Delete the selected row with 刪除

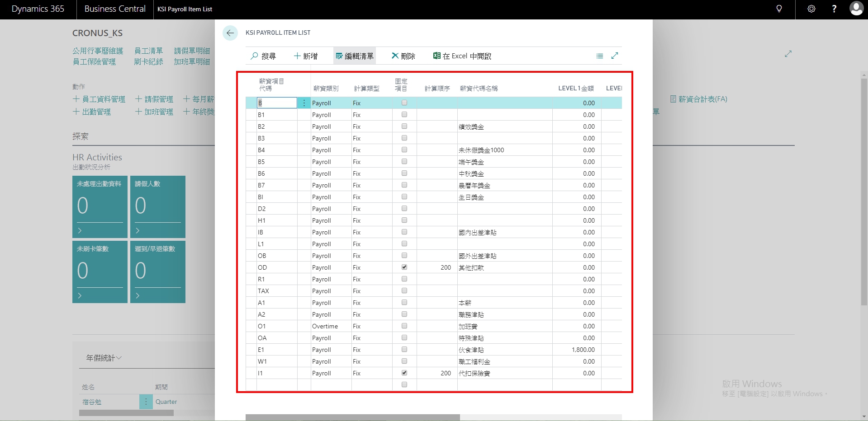[403, 56]
